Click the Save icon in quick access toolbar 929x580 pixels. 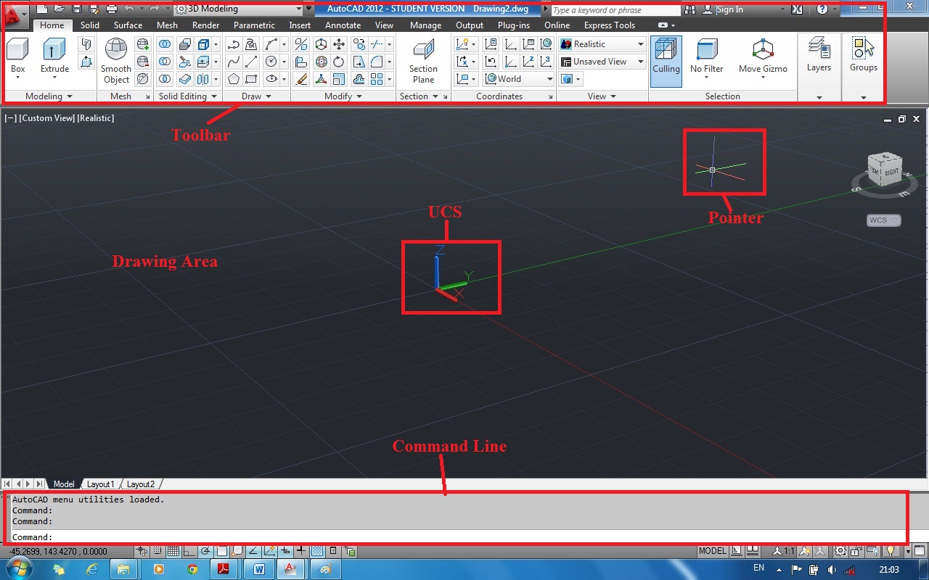(76, 9)
